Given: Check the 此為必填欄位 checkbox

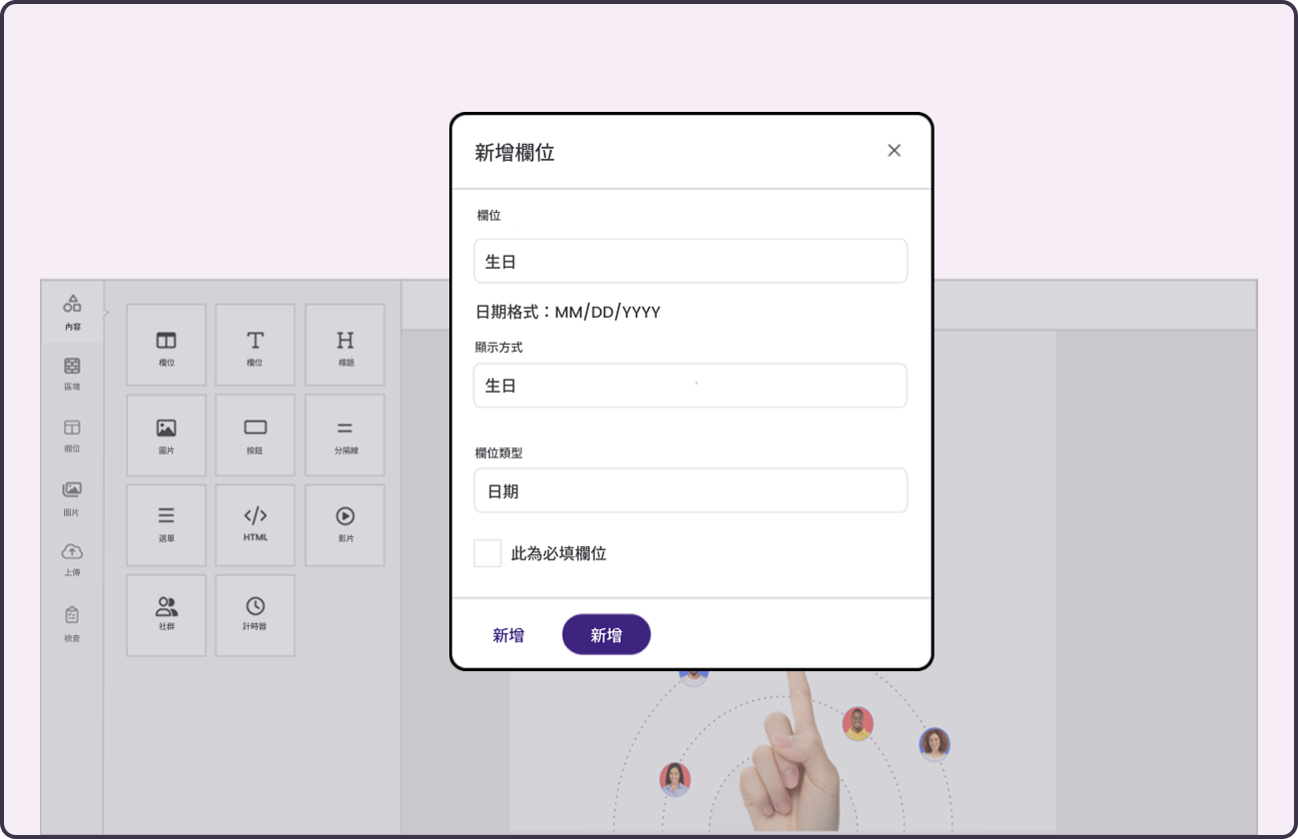Looking at the screenshot, I should tap(487, 553).
